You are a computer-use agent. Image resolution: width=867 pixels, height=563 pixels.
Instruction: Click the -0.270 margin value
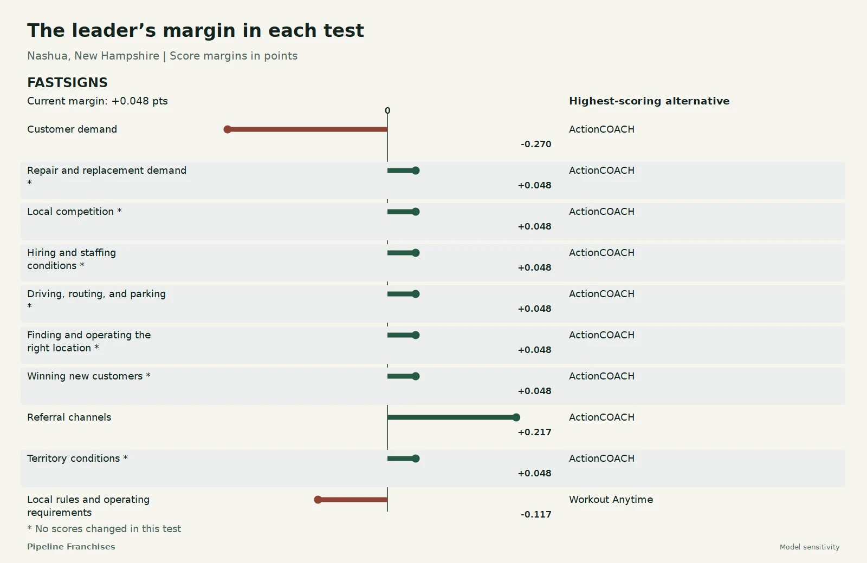point(536,144)
